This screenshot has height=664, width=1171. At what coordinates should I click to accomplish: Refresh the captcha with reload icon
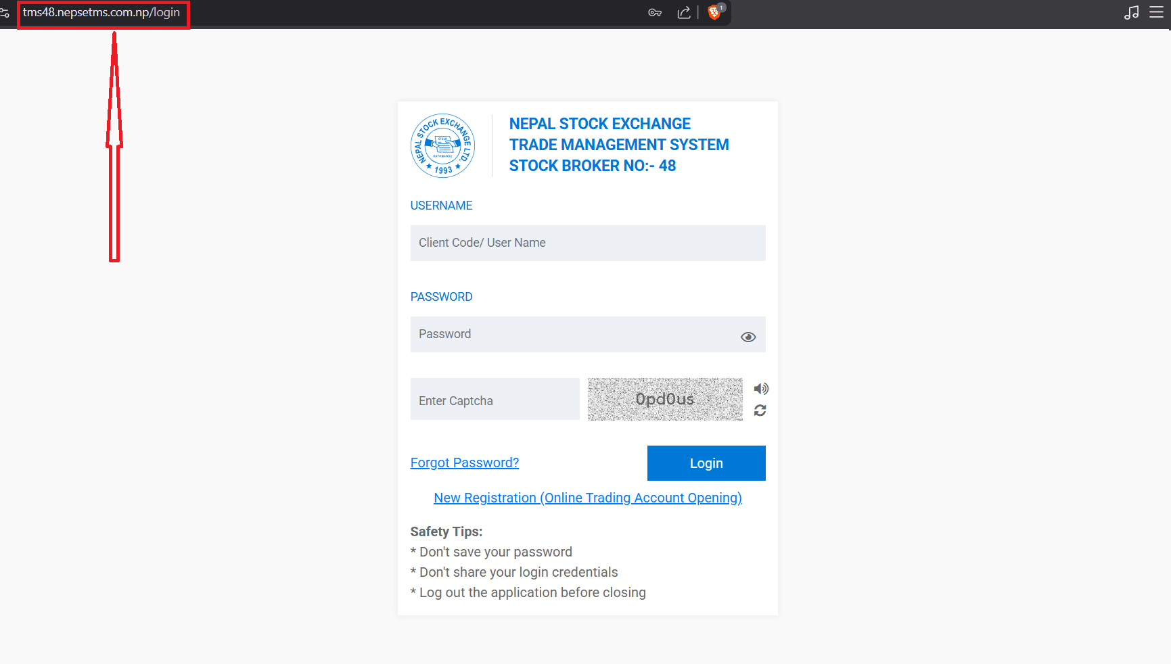[760, 410]
